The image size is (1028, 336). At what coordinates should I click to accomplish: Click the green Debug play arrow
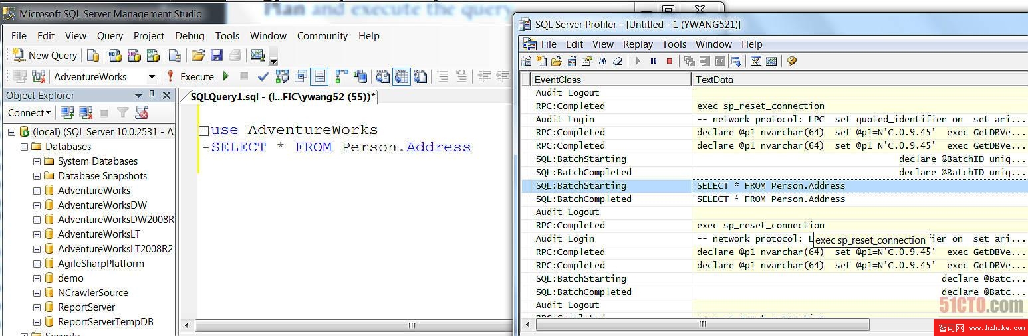[226, 76]
